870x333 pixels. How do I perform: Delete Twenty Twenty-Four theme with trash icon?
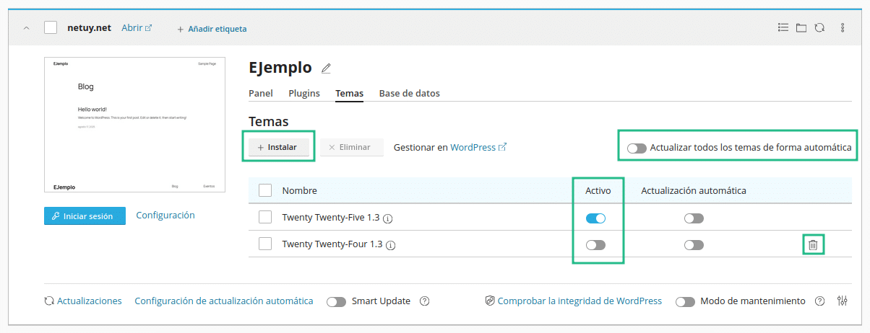tap(813, 245)
